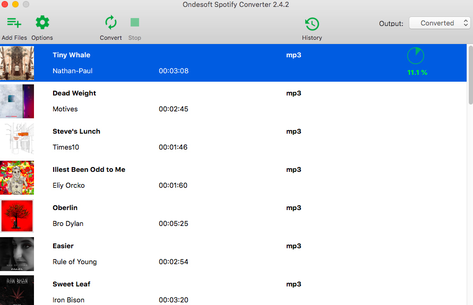Click mp3 format of Easier
This screenshot has width=473, height=305.
click(x=294, y=246)
